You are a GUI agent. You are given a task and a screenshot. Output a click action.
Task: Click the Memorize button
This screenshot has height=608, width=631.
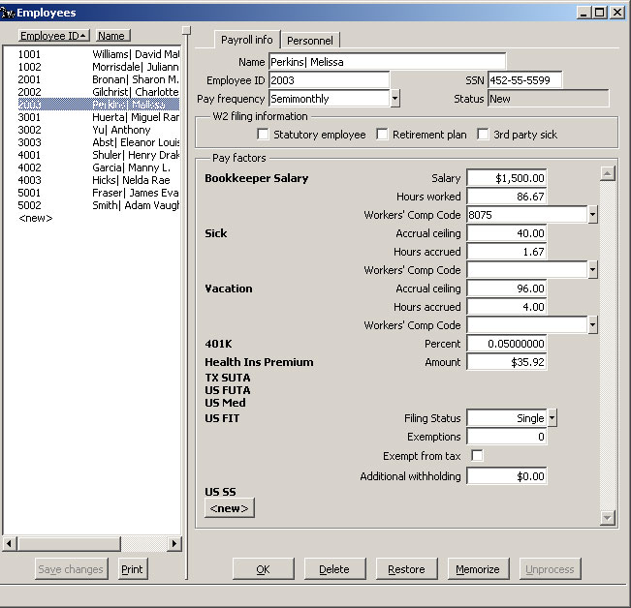pyautogui.click(x=478, y=569)
